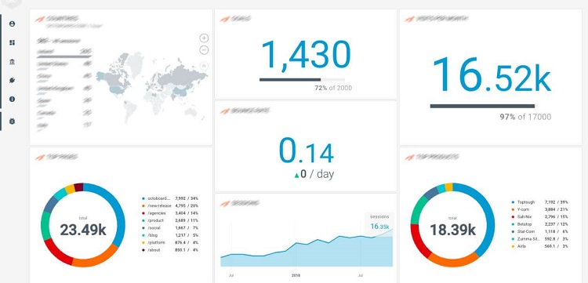Select the Stat-Com legend entry
Screen dimensions: 588x283
539,231
